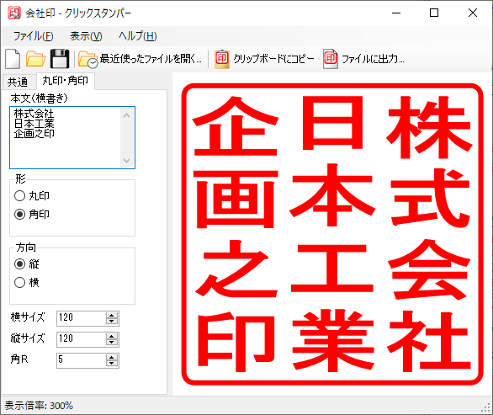Increase 横サイズ with the up arrow
Viewport: 493px width, 415px height.
point(112,315)
